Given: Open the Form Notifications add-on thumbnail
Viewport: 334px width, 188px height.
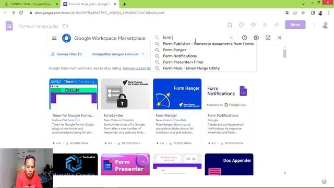Looking at the screenshot, I should 229,94.
